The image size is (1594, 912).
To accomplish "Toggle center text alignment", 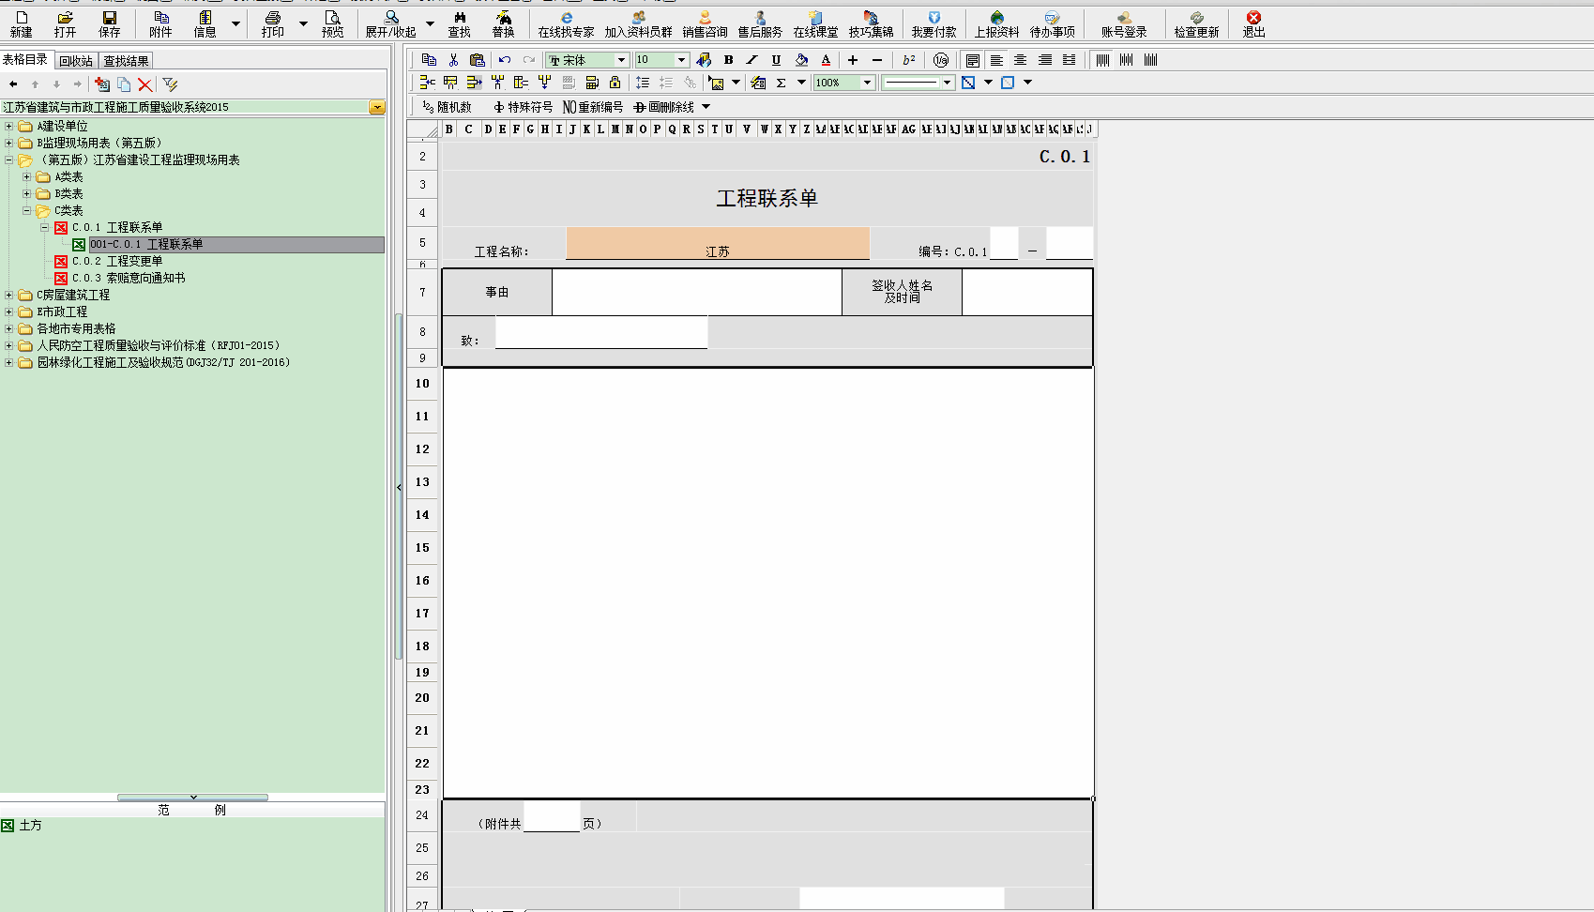I will coord(1020,60).
